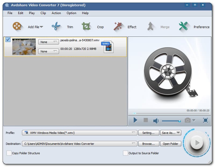Viewport: 215px width, 167px height.
Task: Open Preference wrench and screwdriver icon
Action: click(x=183, y=27)
